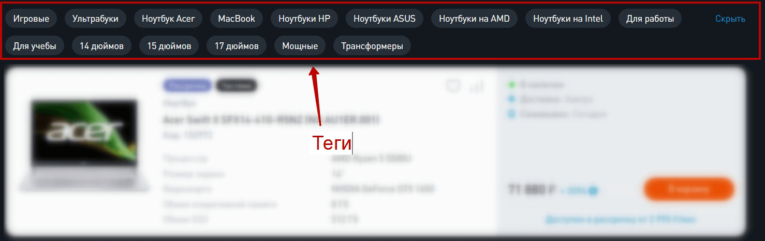765x241 pixels.
Task: Choose the Ноутбук Acer tag
Action: [168, 19]
